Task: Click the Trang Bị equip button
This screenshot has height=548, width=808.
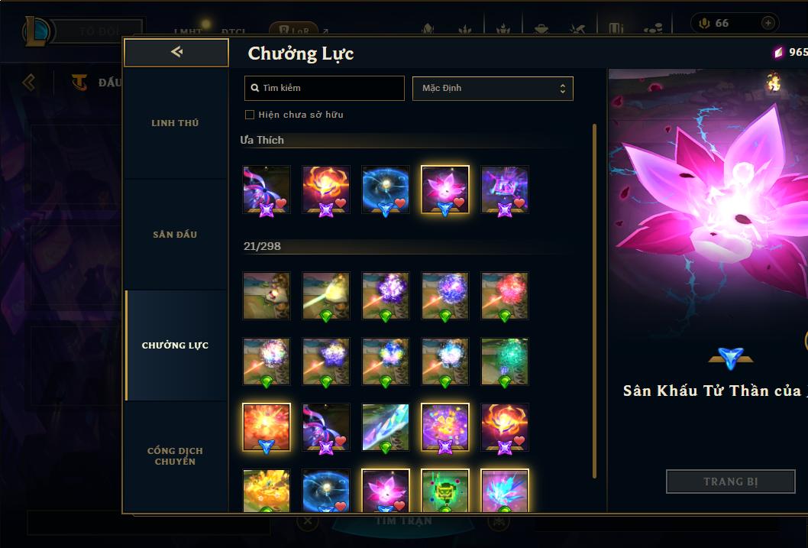Action: [x=731, y=482]
